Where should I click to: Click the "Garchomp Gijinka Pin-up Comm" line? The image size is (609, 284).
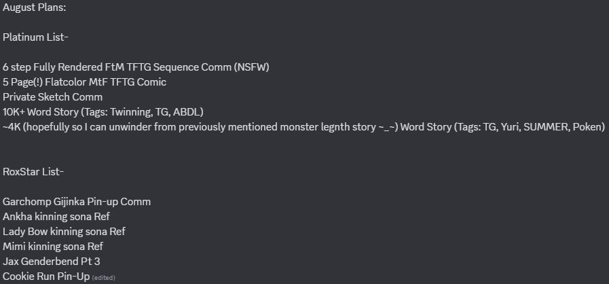pyautogui.click(x=77, y=202)
